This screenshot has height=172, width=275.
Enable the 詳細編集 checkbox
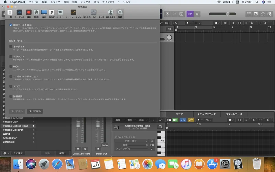tap(11, 96)
